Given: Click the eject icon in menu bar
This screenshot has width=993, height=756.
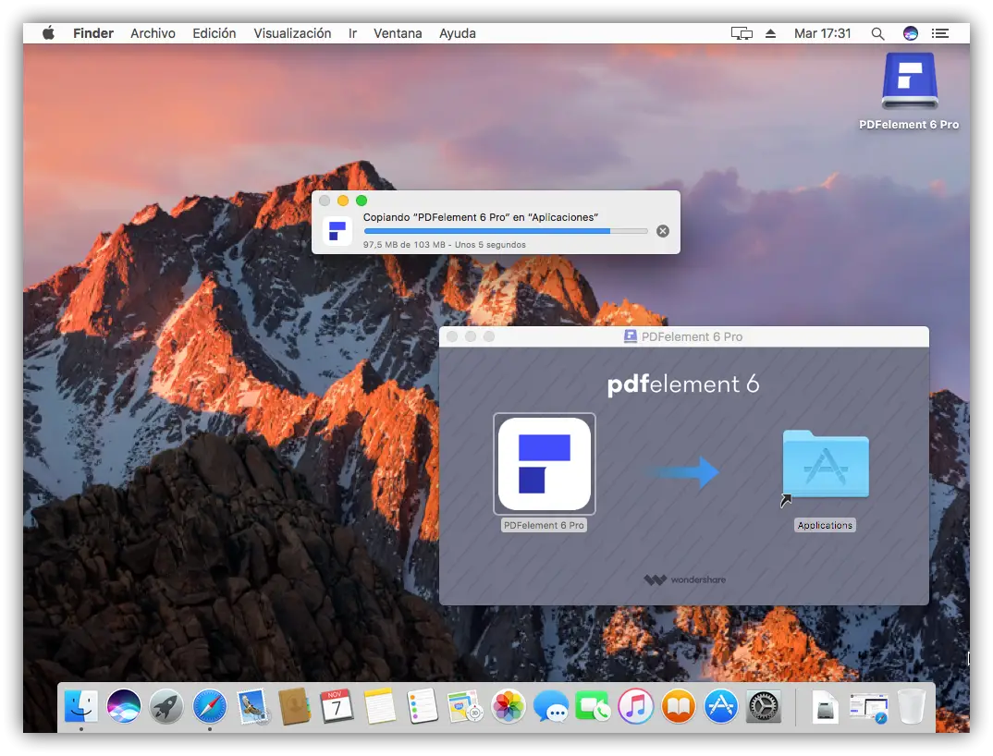Looking at the screenshot, I should (770, 33).
